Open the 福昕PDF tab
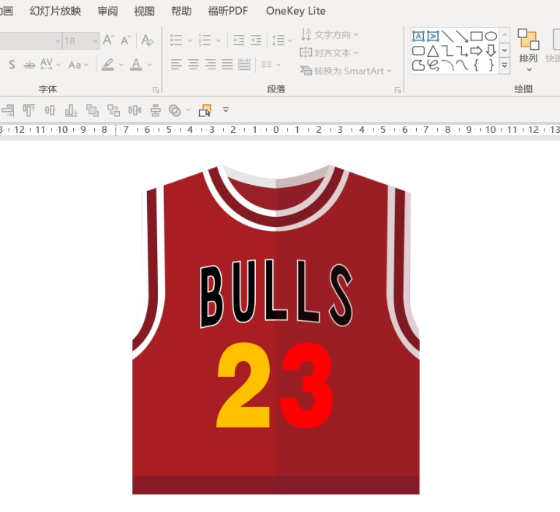Screen dimensions: 560x512 228,11
